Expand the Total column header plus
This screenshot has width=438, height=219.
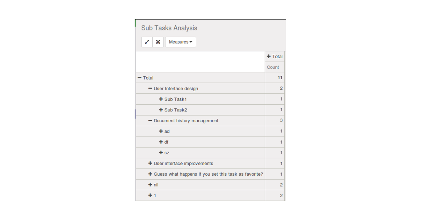point(269,56)
